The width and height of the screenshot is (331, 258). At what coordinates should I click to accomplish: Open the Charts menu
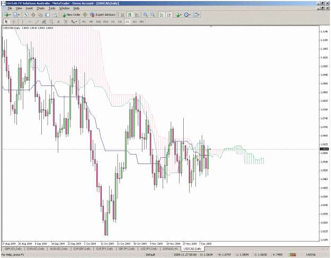click(x=41, y=8)
